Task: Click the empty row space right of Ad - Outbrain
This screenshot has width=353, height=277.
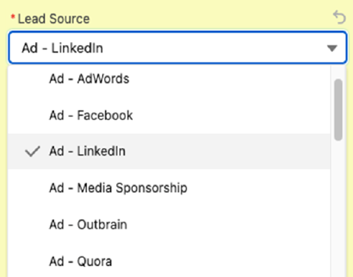Action: pyautogui.click(x=229, y=225)
